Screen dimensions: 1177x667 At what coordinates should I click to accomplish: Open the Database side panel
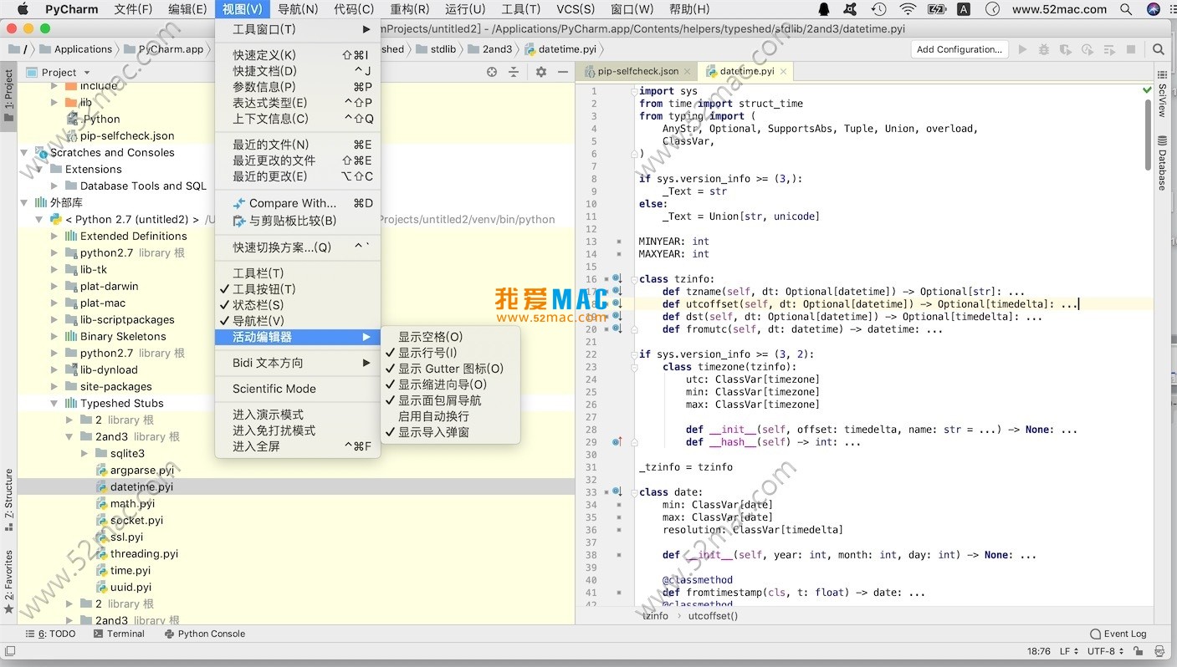click(1162, 164)
